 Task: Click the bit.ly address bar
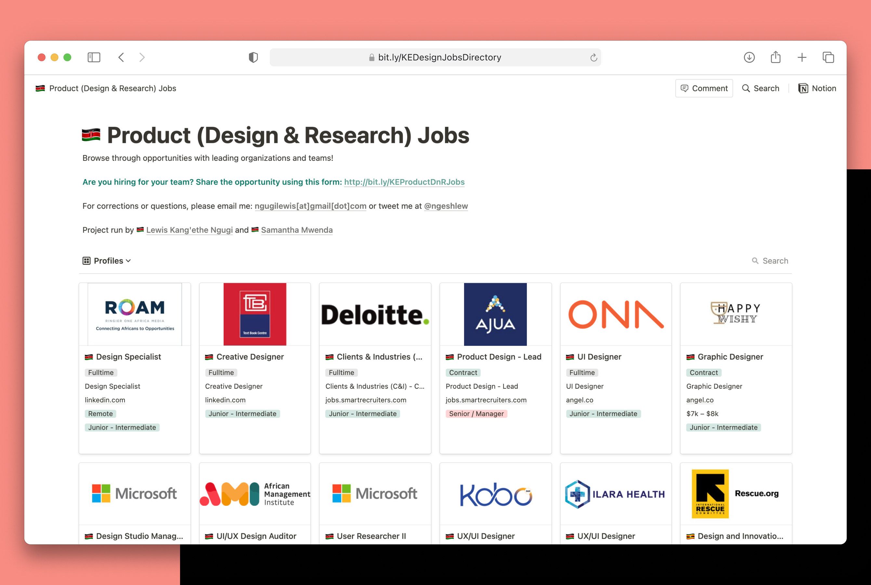(435, 57)
